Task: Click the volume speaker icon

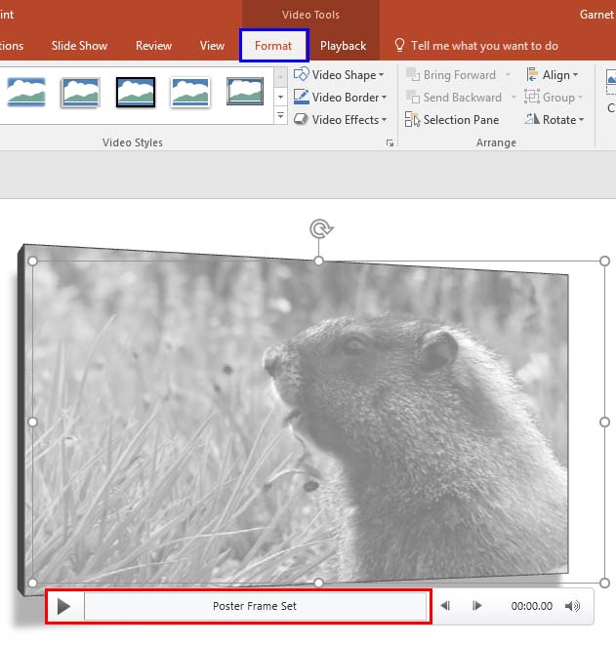Action: pyautogui.click(x=572, y=606)
